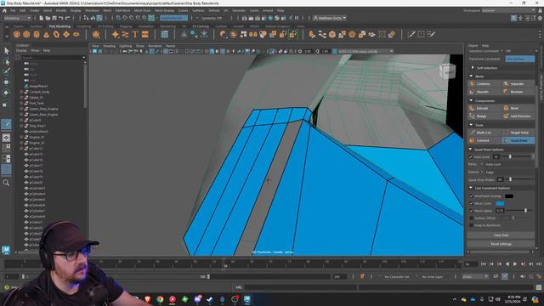Create a polygon disc from the shelf
The image size is (544, 306).
[x=76, y=34]
